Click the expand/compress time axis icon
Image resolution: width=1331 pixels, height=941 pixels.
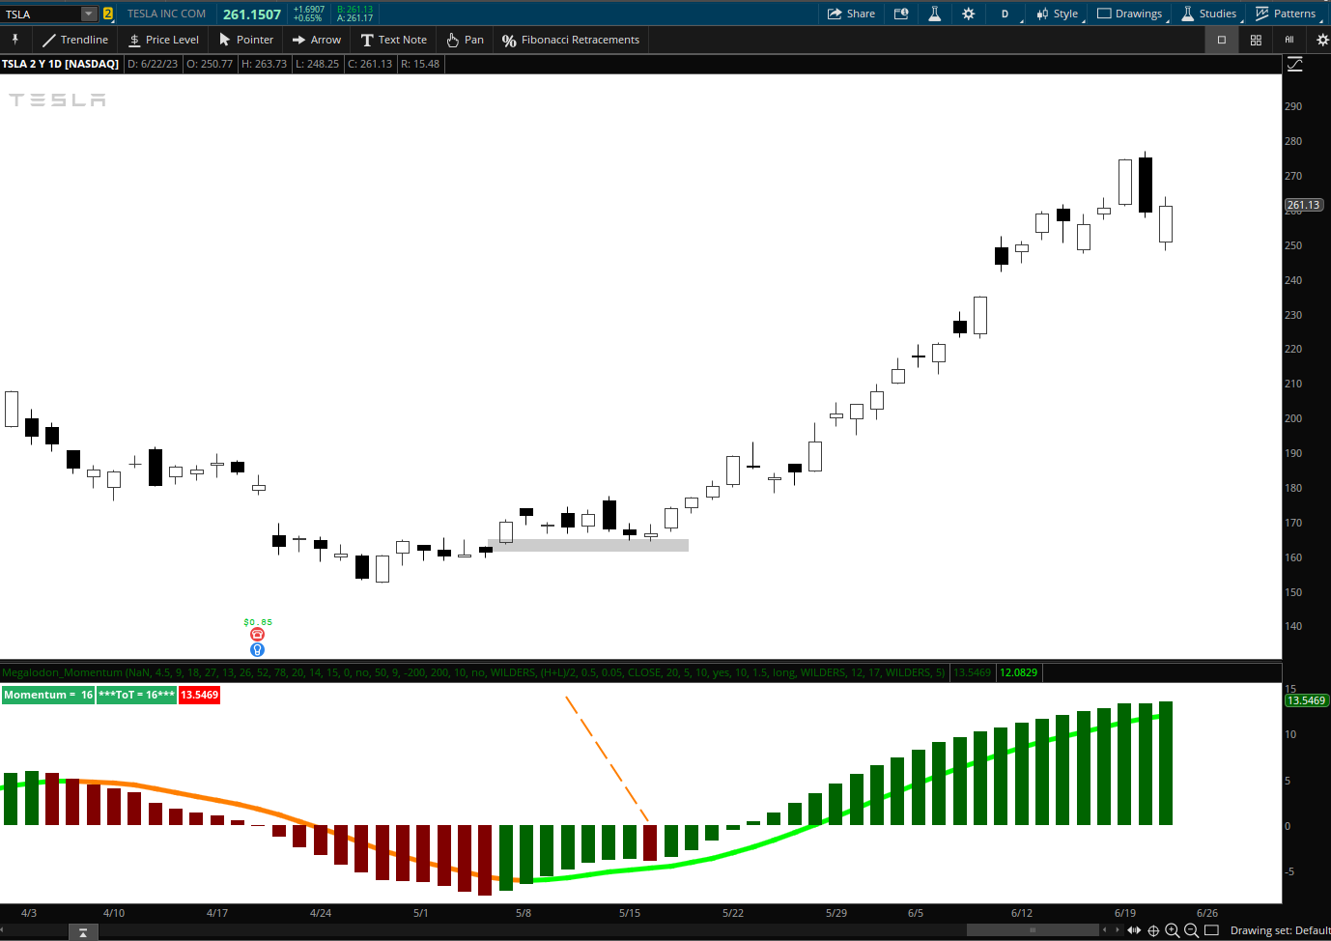[1134, 930]
